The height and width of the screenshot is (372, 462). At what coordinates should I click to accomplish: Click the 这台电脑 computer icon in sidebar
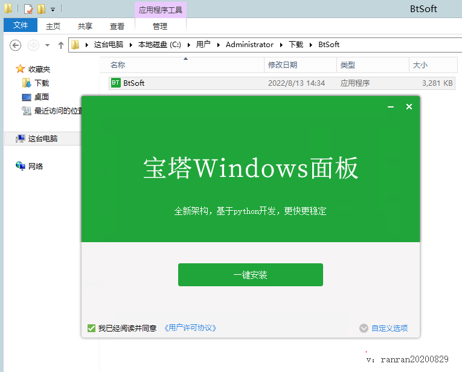pos(21,138)
